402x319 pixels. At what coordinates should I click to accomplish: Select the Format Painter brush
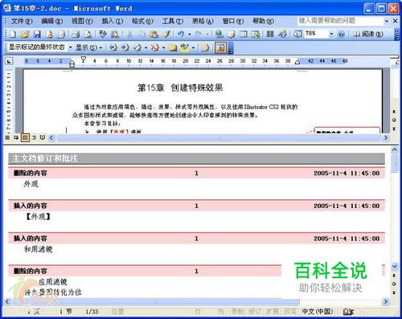[x=166, y=34]
